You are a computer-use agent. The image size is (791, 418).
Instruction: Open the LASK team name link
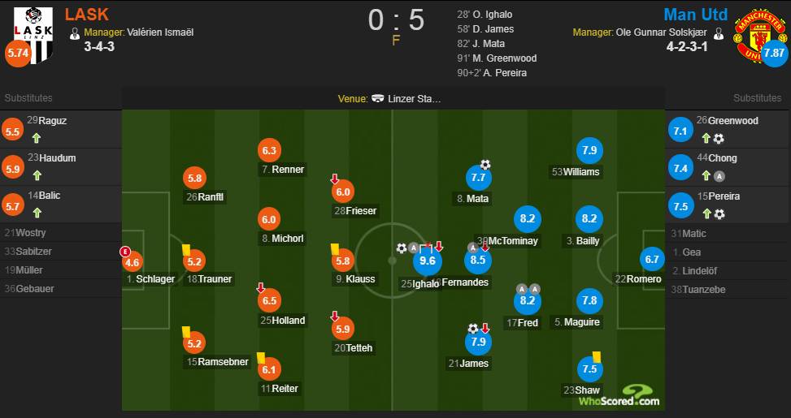click(86, 15)
